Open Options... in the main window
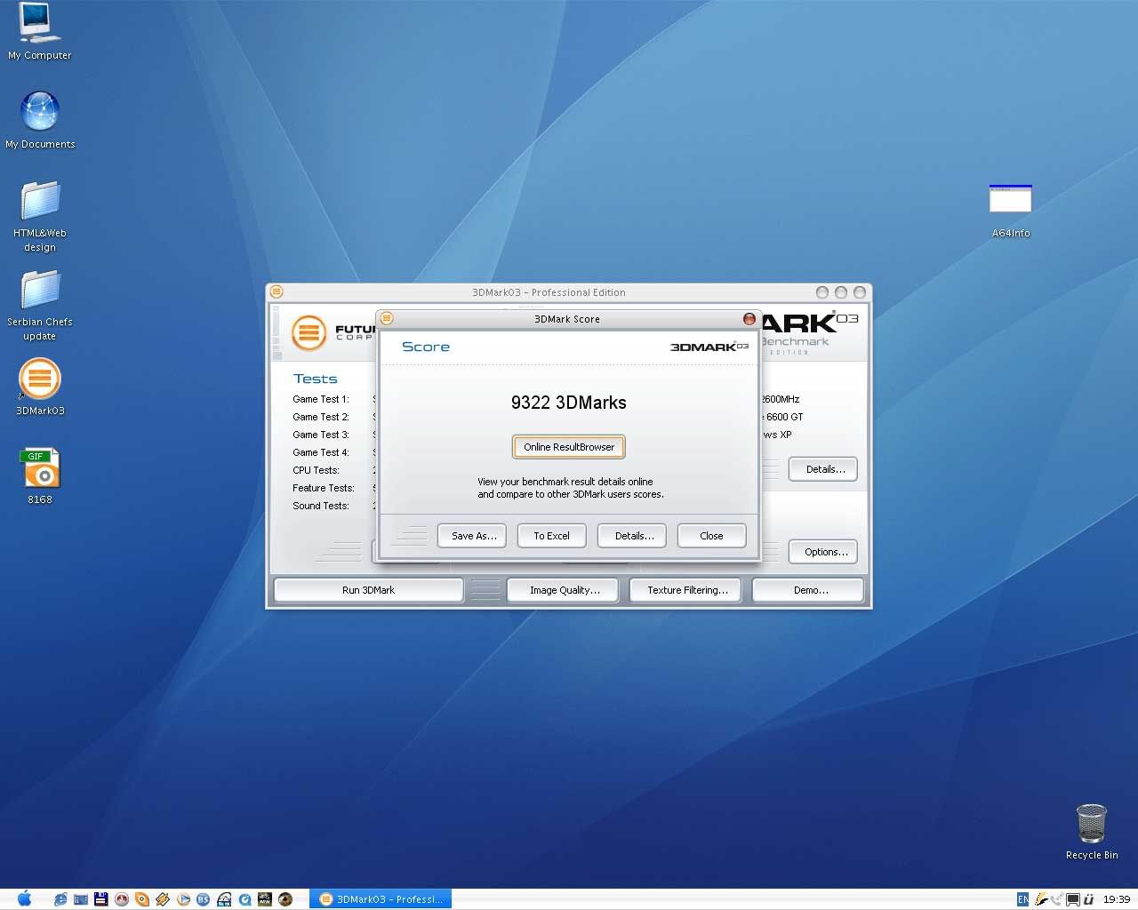This screenshot has width=1138, height=910. coord(823,552)
